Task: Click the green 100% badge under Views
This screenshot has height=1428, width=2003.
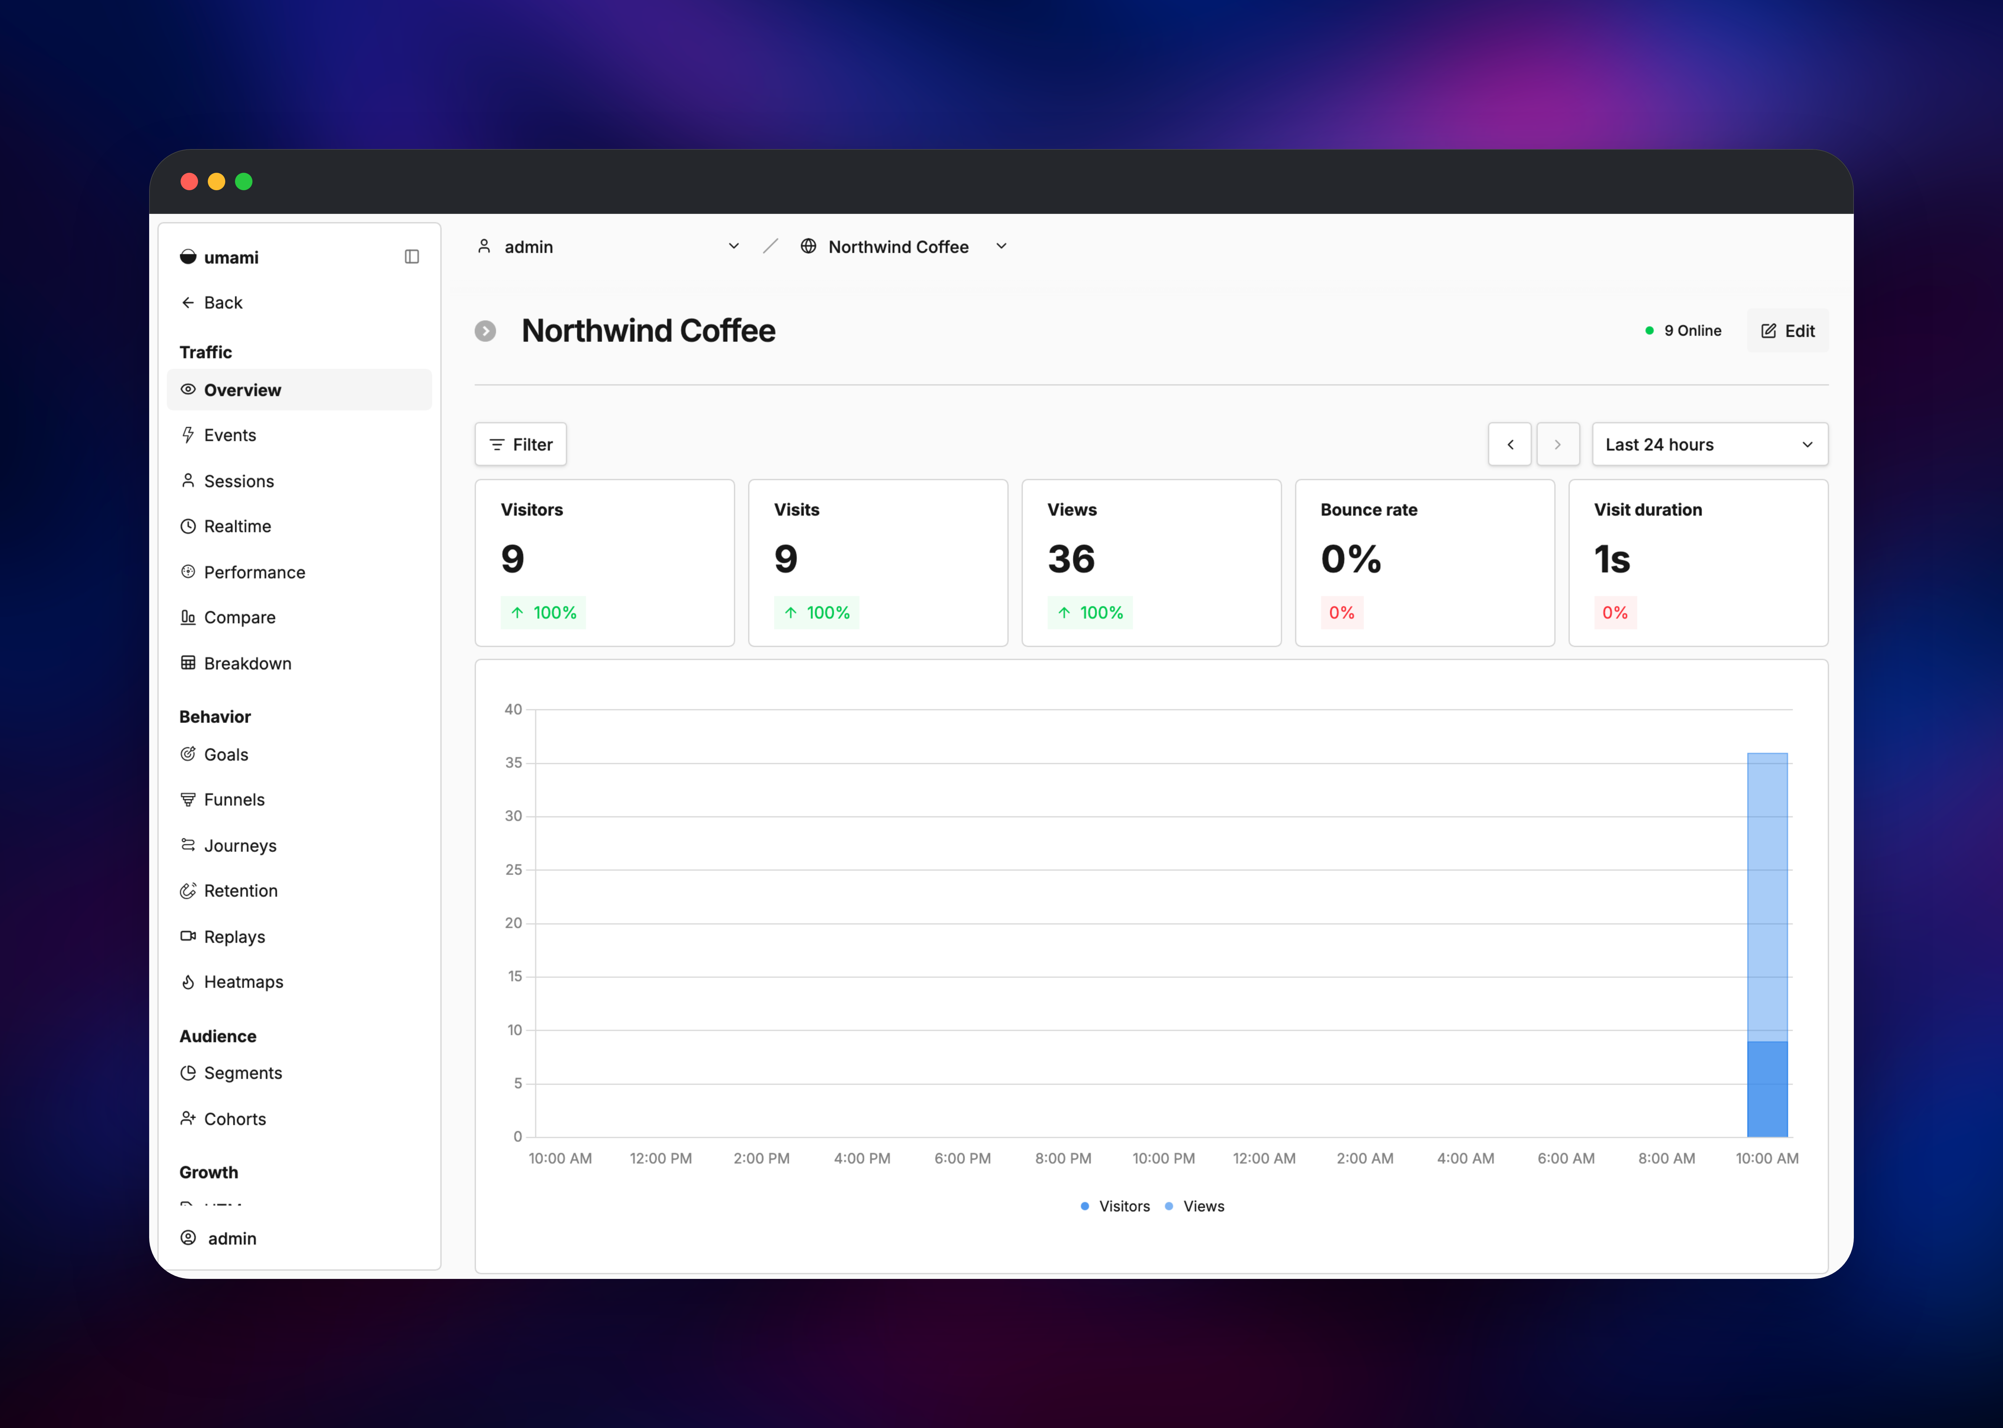Action: tap(1090, 613)
